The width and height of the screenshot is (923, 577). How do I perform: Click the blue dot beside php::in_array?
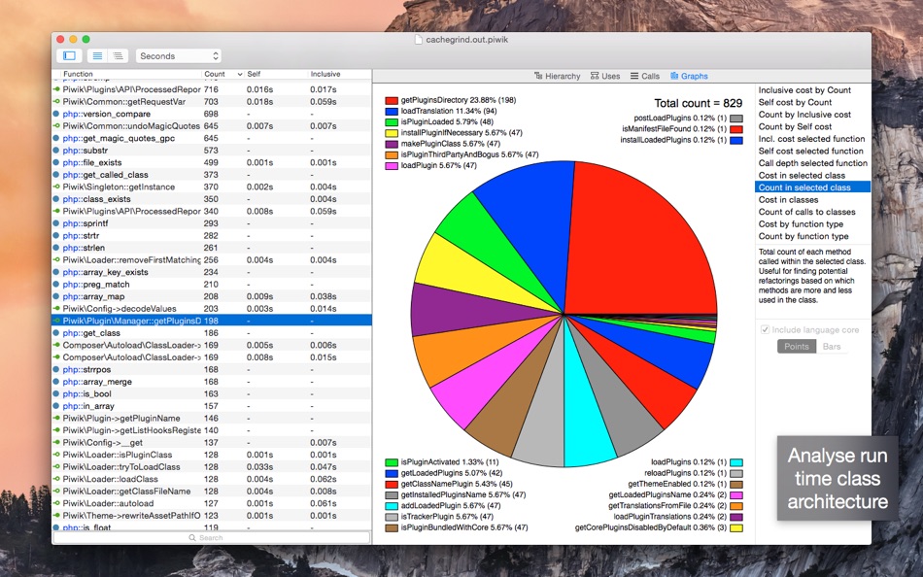[56, 406]
